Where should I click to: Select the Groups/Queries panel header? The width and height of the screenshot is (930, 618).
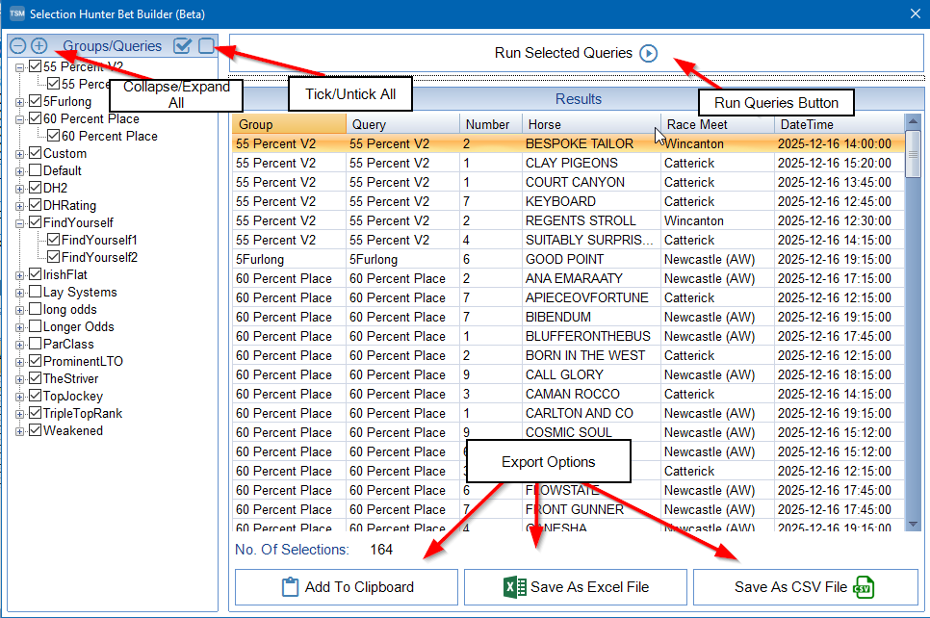click(x=112, y=45)
